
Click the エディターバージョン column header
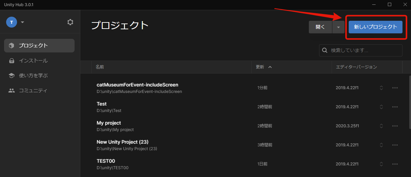[356, 67]
